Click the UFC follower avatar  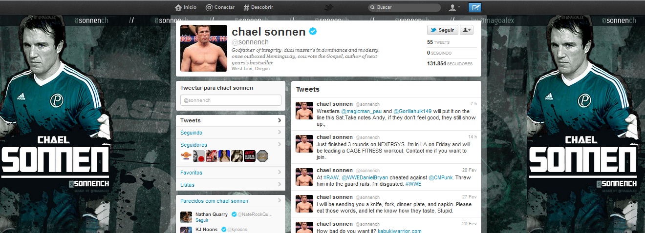pyautogui.click(x=250, y=155)
